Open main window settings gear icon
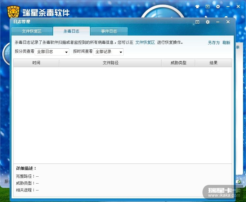 tap(218, 7)
